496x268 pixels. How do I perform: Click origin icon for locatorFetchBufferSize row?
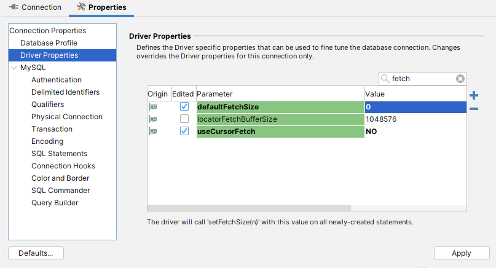153,119
